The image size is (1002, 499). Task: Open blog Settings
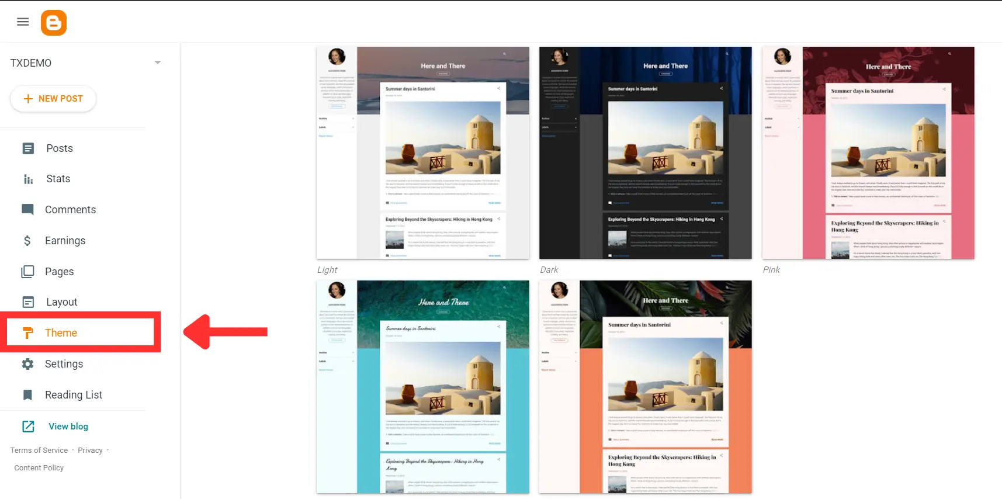[64, 364]
